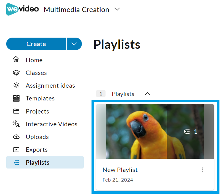Open the New Playlist three-dot menu

point(203,170)
